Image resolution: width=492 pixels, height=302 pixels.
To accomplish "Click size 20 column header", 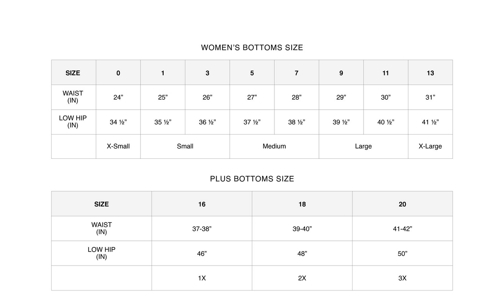I will pos(402,204).
